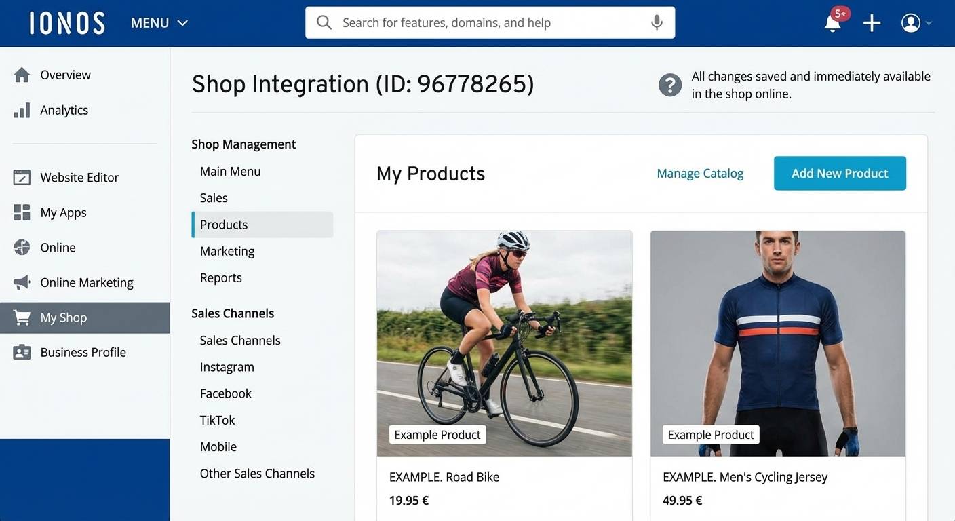Click the question mark help icon
955x521 pixels.
(669, 85)
